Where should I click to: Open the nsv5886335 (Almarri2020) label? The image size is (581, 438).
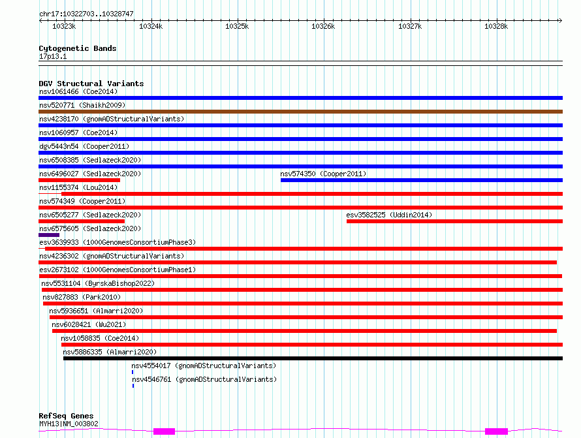point(110,352)
